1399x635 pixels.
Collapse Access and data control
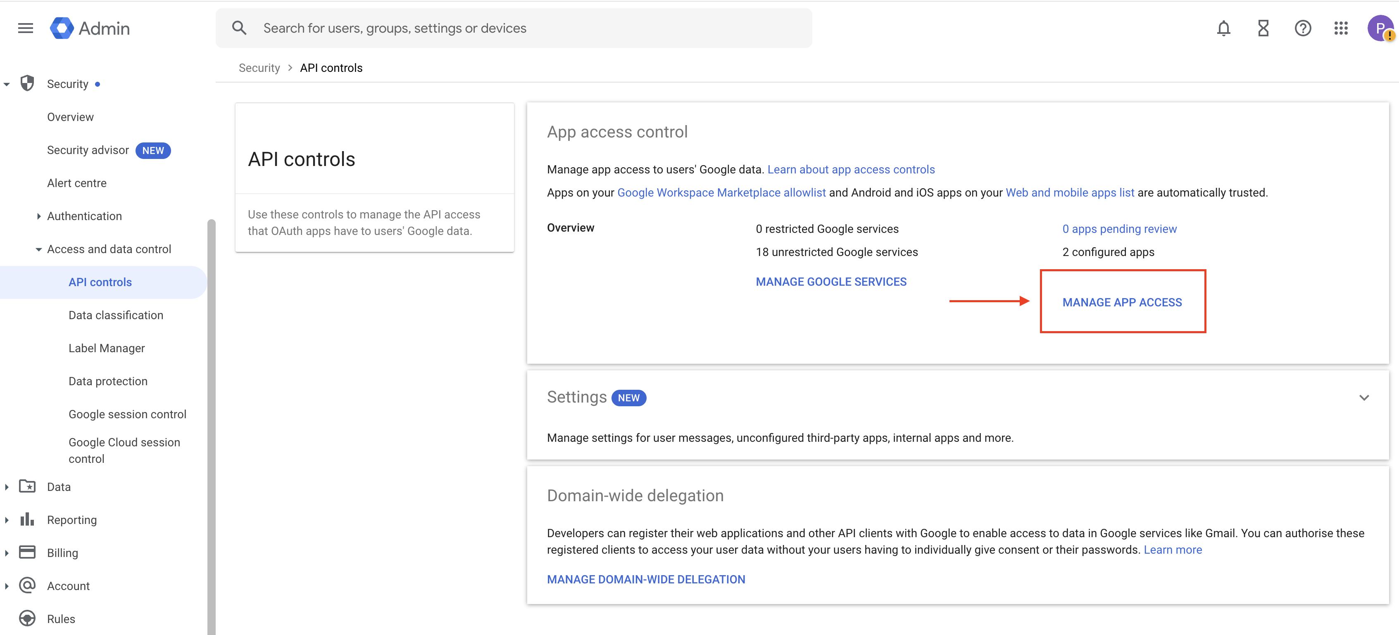[x=38, y=249]
